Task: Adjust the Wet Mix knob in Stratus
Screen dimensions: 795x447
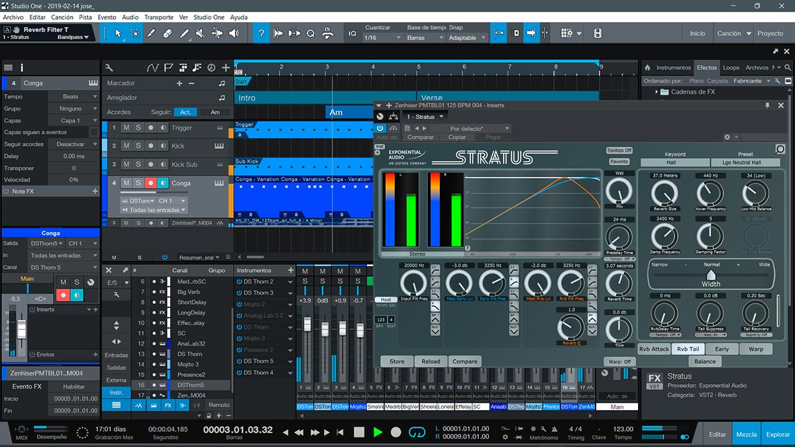Action: click(x=619, y=191)
